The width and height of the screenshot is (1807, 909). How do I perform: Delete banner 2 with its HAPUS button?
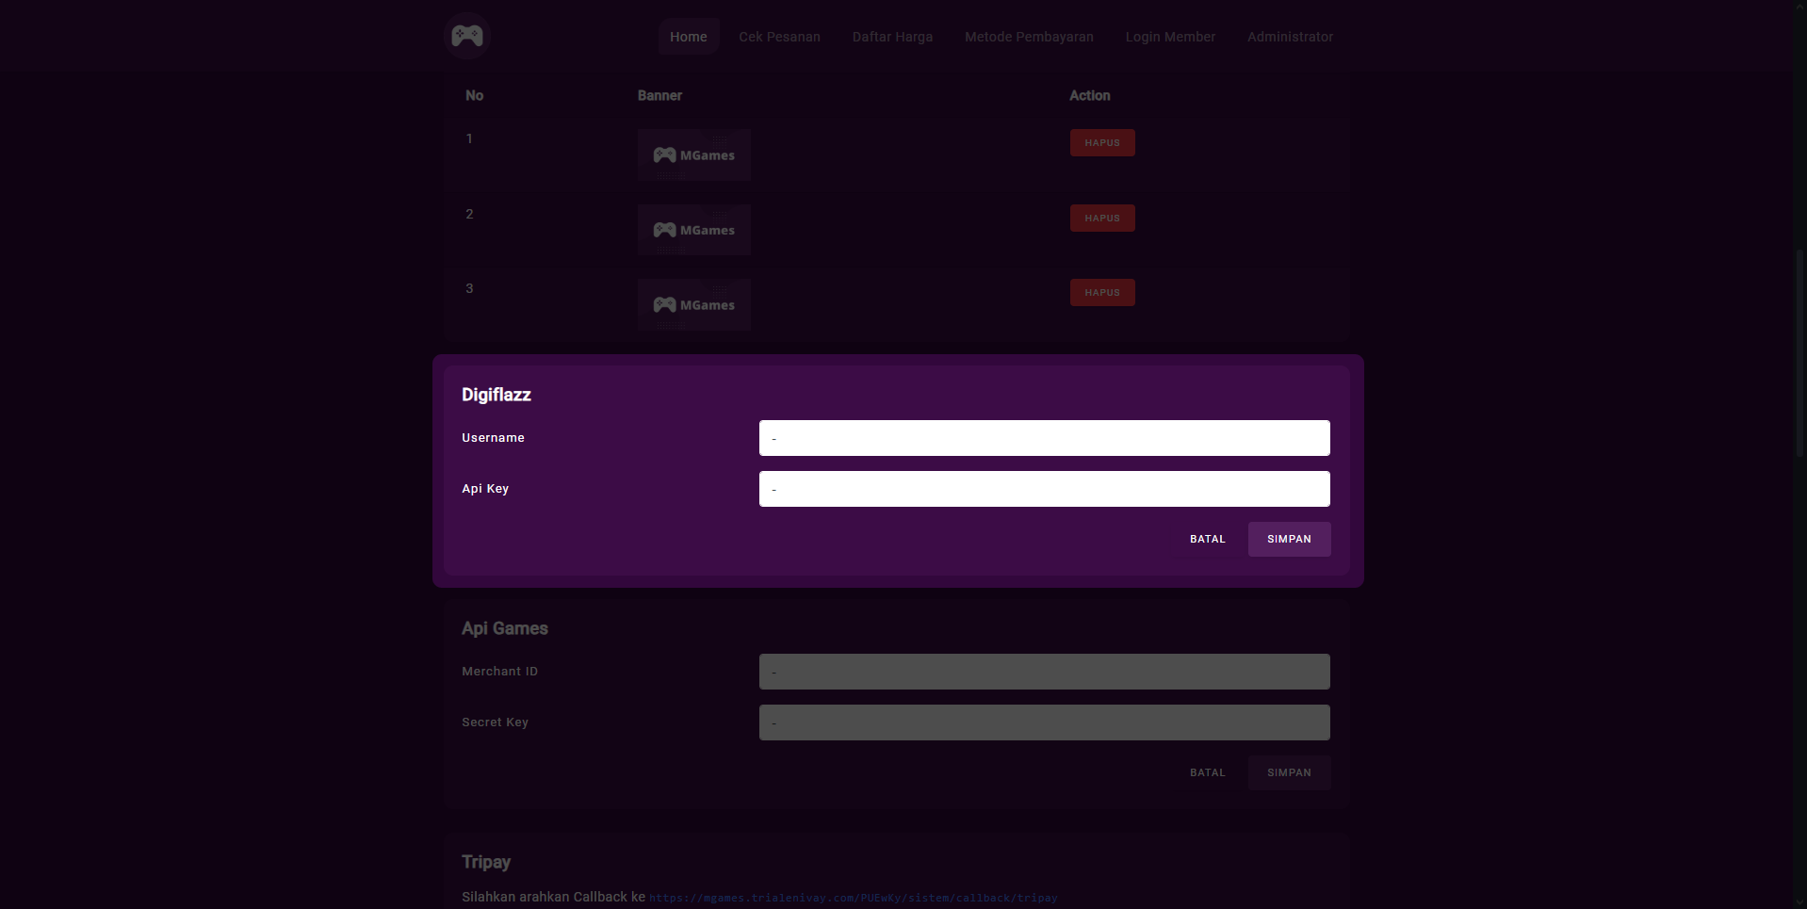(1102, 219)
